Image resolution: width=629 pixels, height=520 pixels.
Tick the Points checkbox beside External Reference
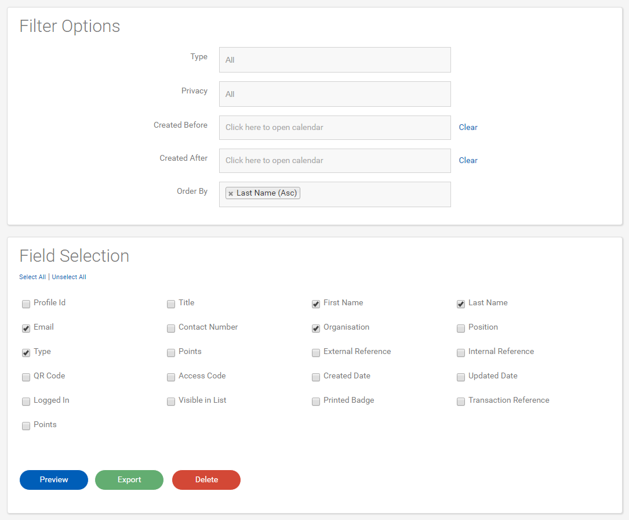tap(171, 352)
